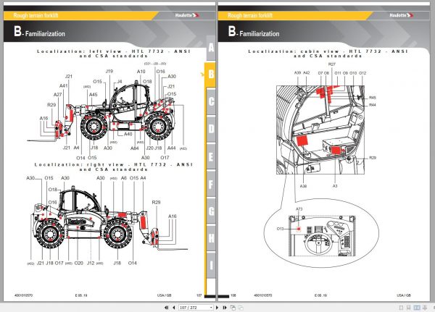Viewport: 435px width, 312px height.
Task: Click the page number 108 in the footer
Action: point(233,295)
